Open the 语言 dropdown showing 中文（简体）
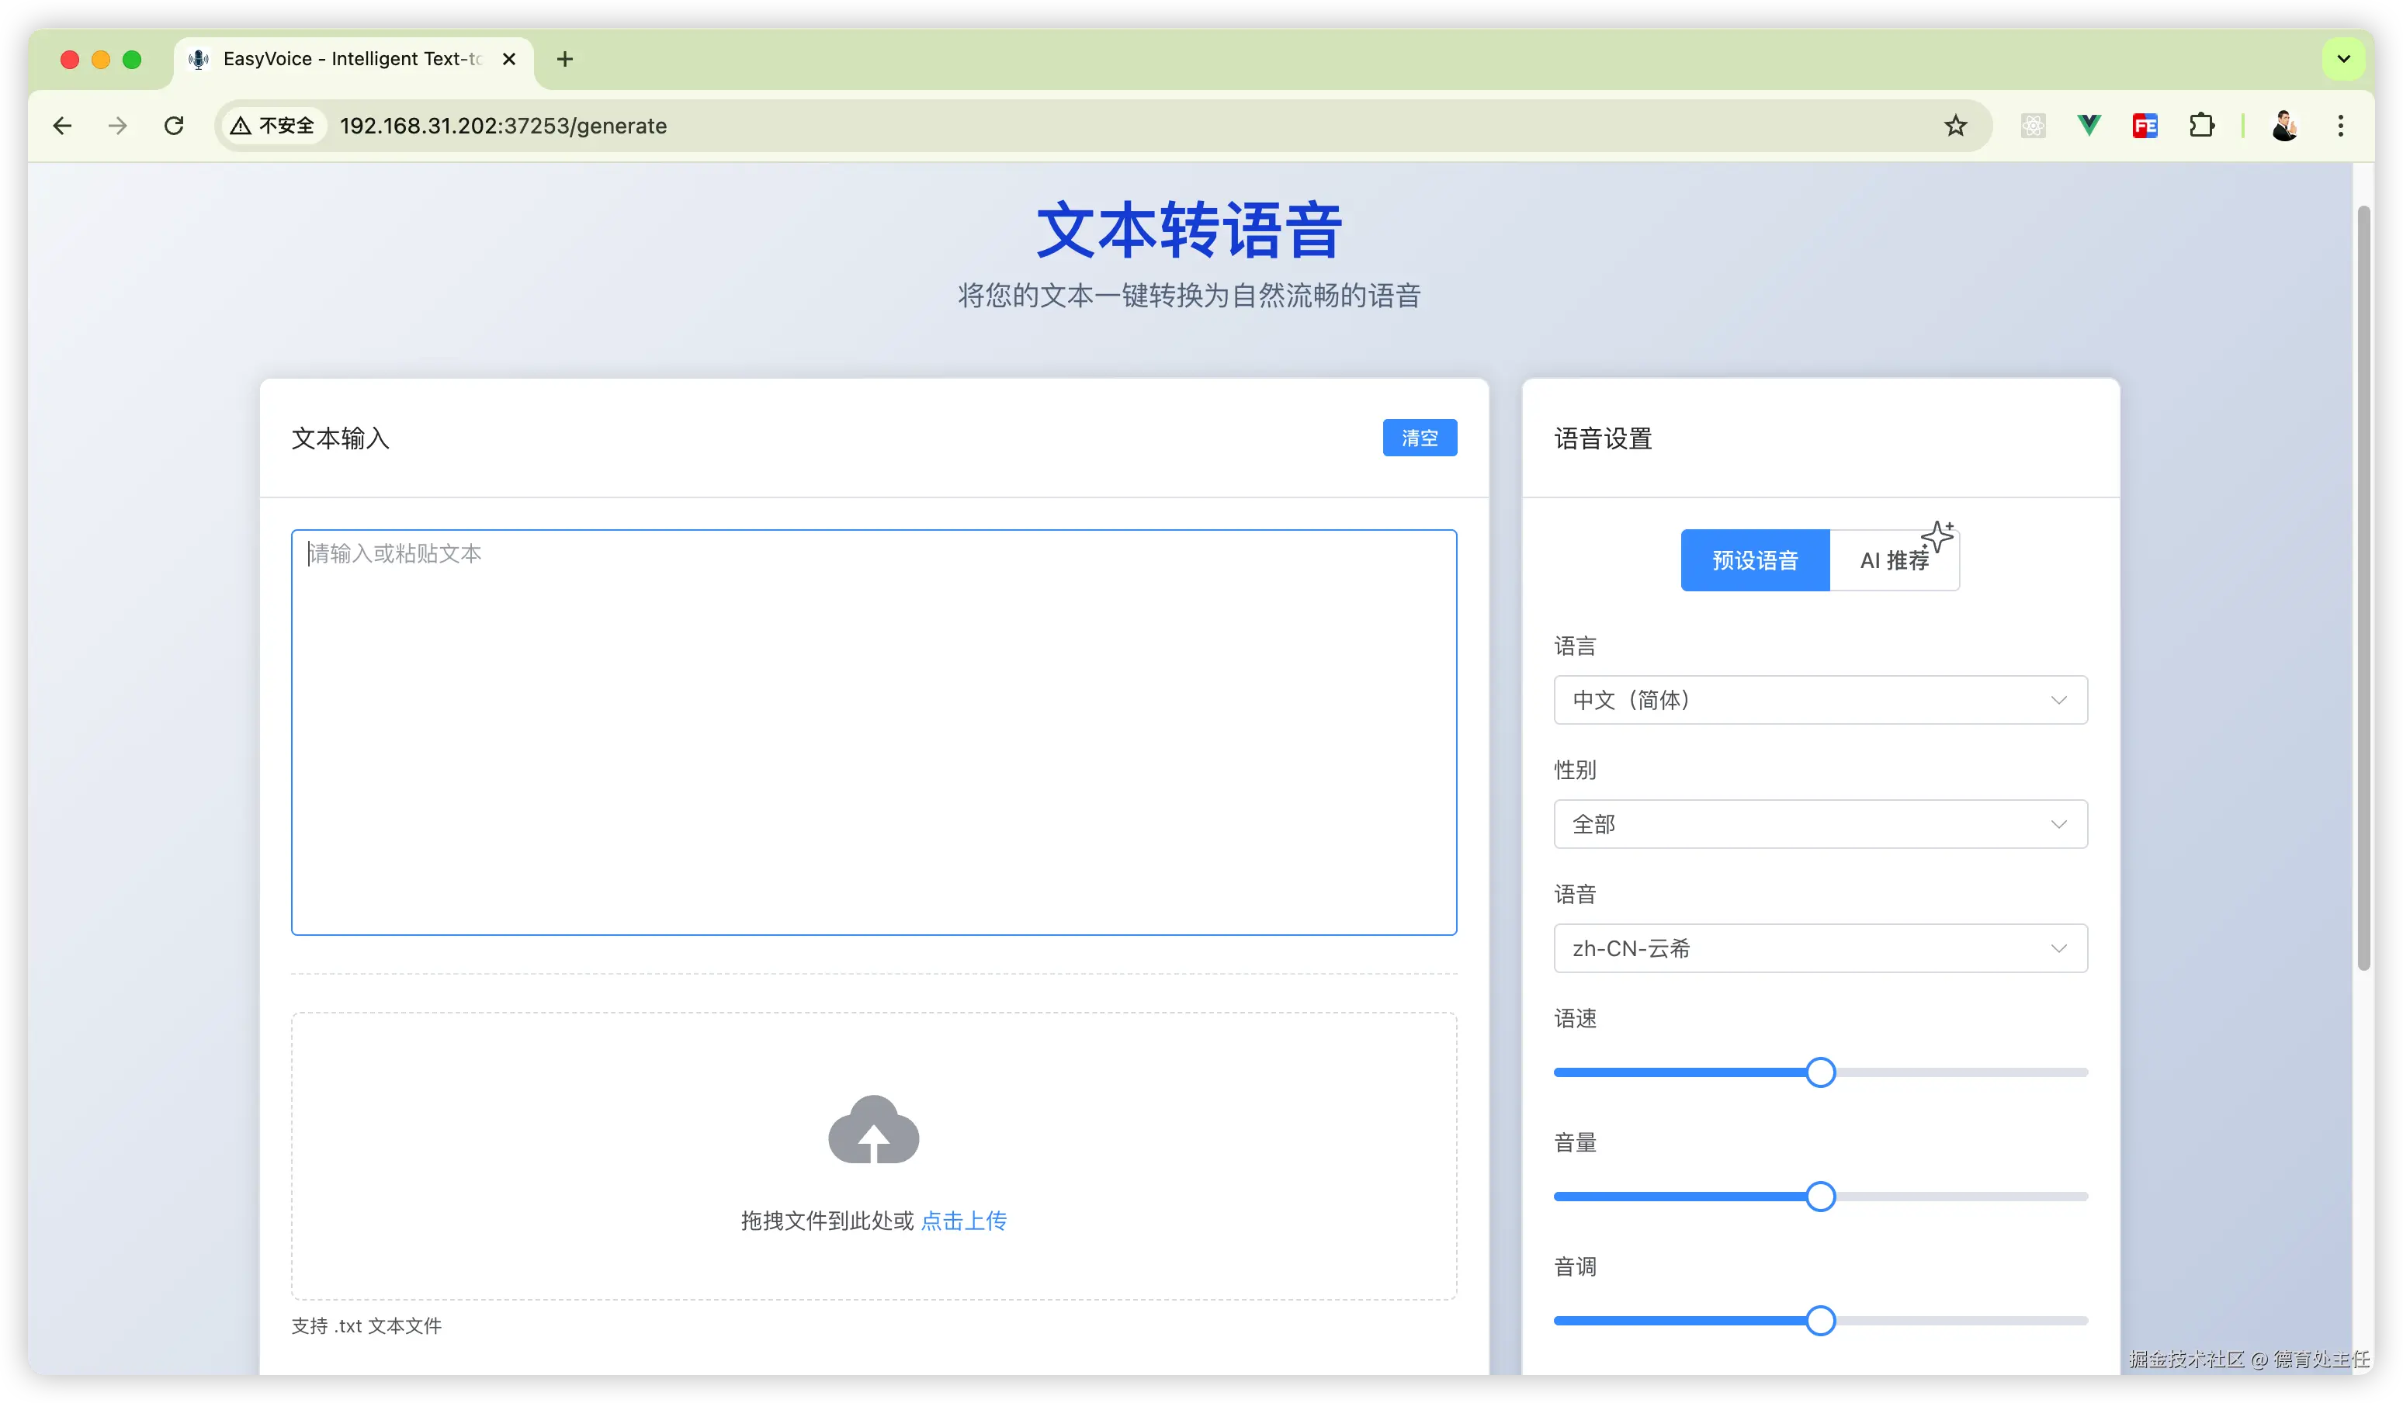This screenshot has height=1403, width=2403. [1820, 701]
